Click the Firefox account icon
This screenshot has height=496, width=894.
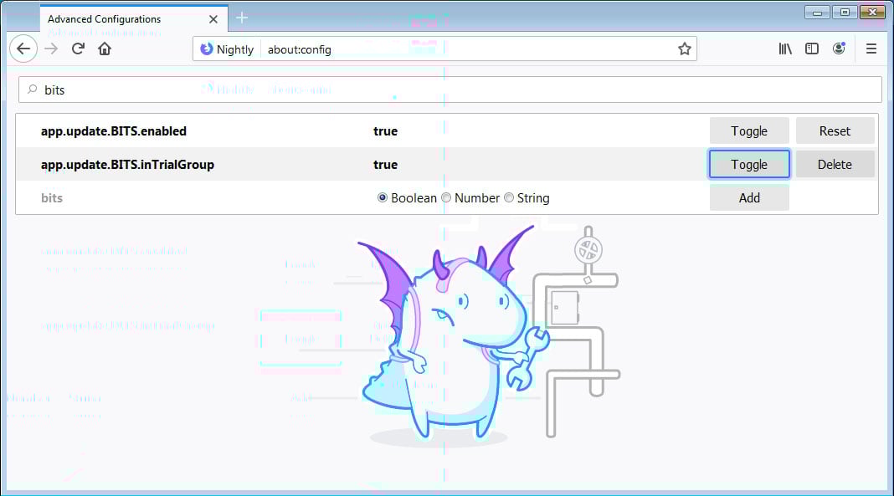(839, 49)
